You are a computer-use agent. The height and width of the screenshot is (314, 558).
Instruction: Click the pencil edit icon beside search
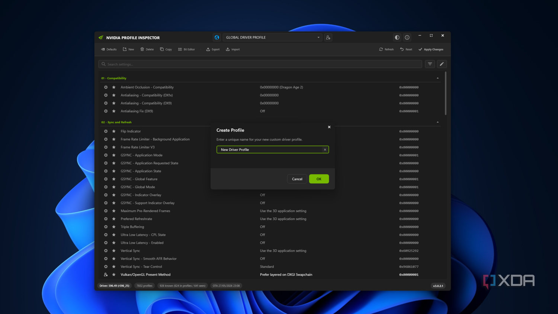442,64
